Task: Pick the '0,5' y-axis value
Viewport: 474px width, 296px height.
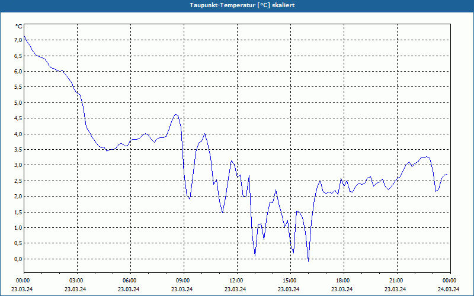Action: tap(19, 243)
